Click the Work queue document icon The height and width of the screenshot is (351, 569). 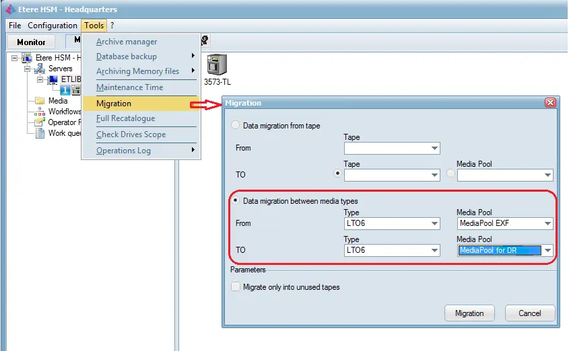40,133
